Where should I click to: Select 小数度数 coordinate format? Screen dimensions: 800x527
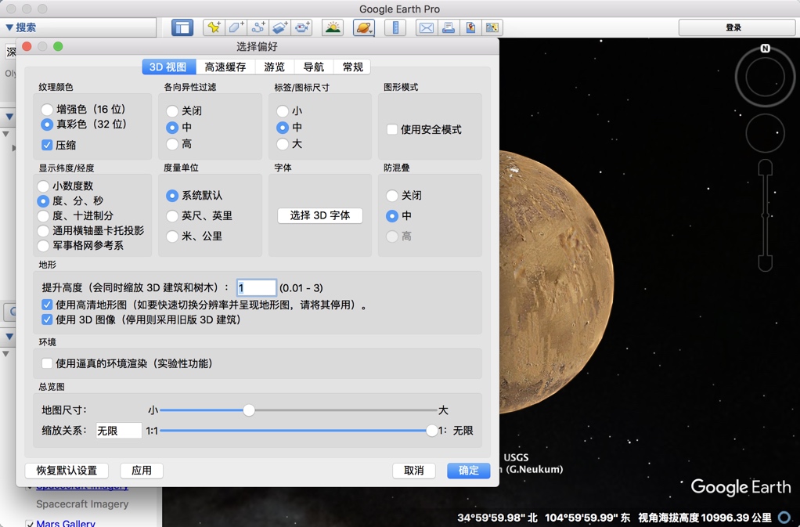point(43,186)
